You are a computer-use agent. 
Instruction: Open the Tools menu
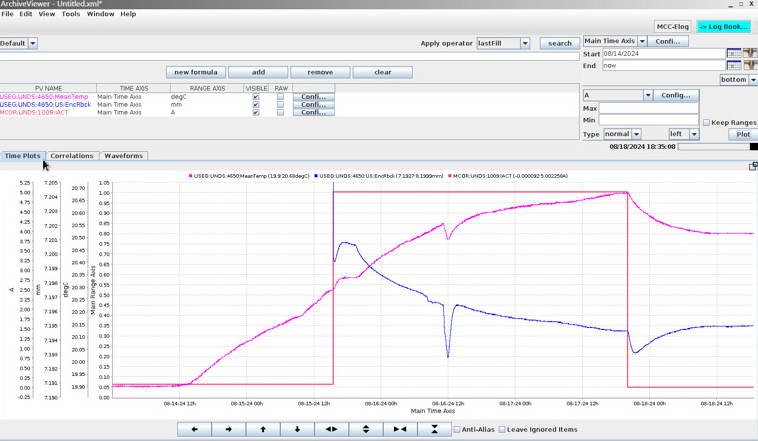tap(71, 14)
